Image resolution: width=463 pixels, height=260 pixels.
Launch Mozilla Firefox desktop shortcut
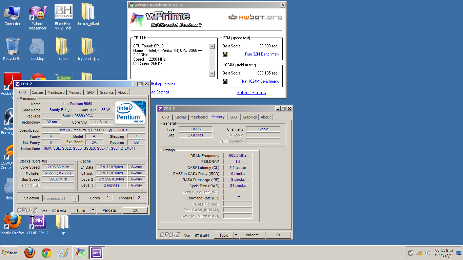(x=12, y=224)
